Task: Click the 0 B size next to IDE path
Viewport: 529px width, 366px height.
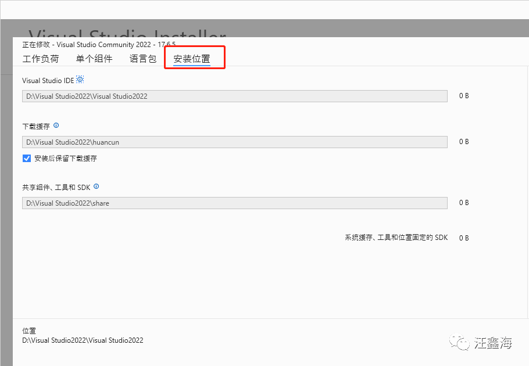Action: coord(464,96)
